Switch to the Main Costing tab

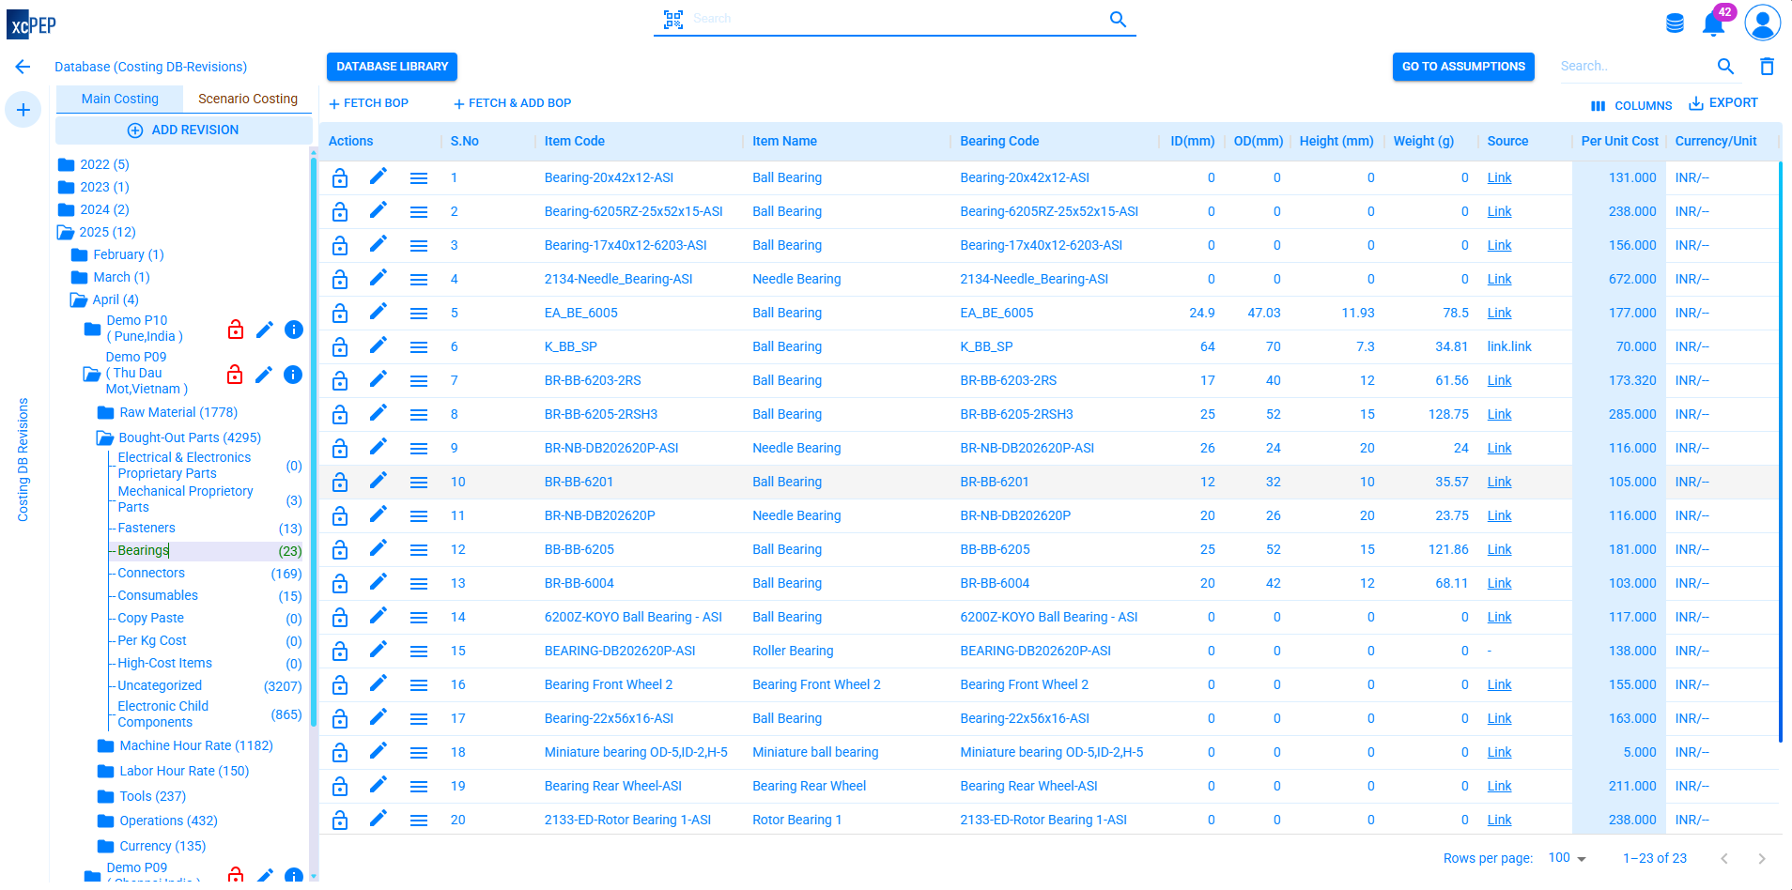(x=119, y=98)
